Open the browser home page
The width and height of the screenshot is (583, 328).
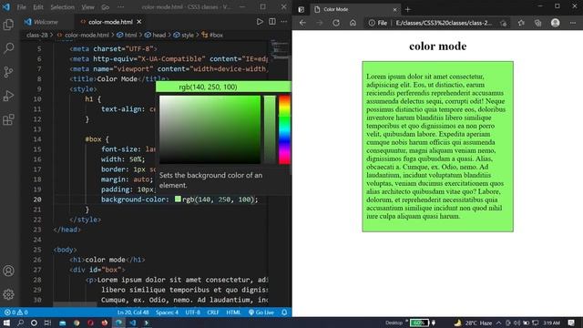(x=353, y=23)
